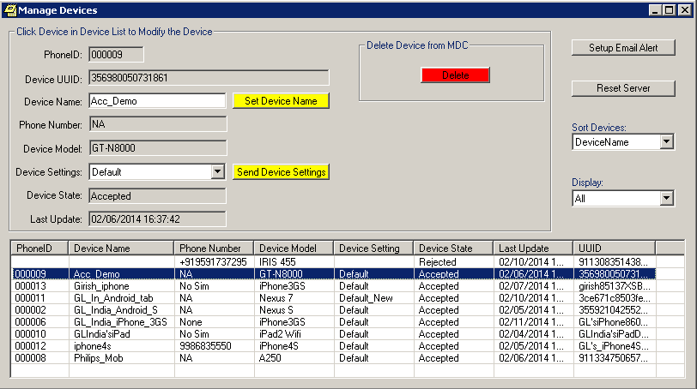Viewport: 697px width, 389px height.
Task: Click UUID 911334750657... cell
Action: 613,358
